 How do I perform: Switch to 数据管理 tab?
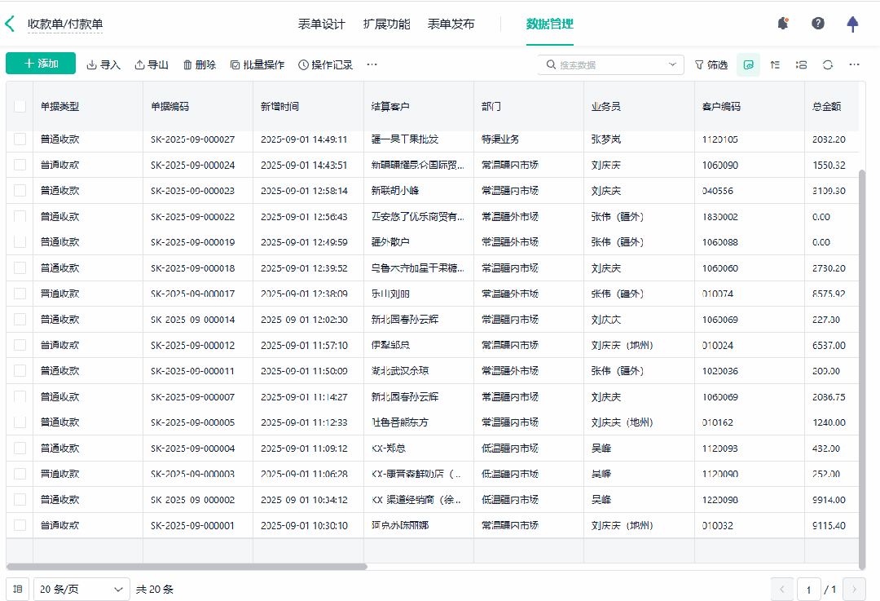pos(549,24)
